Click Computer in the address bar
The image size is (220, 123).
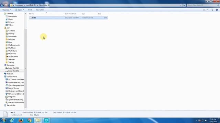click(x=19, y=5)
